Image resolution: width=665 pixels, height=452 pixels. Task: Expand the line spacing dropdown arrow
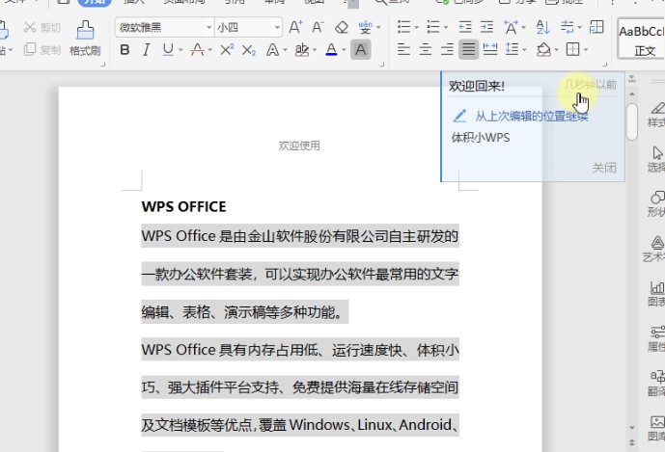coord(525,50)
